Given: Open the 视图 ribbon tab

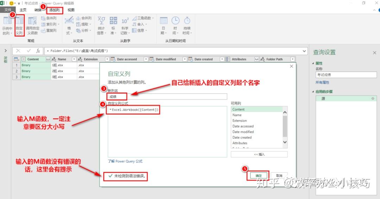Looking at the screenshot, I should [71, 10].
